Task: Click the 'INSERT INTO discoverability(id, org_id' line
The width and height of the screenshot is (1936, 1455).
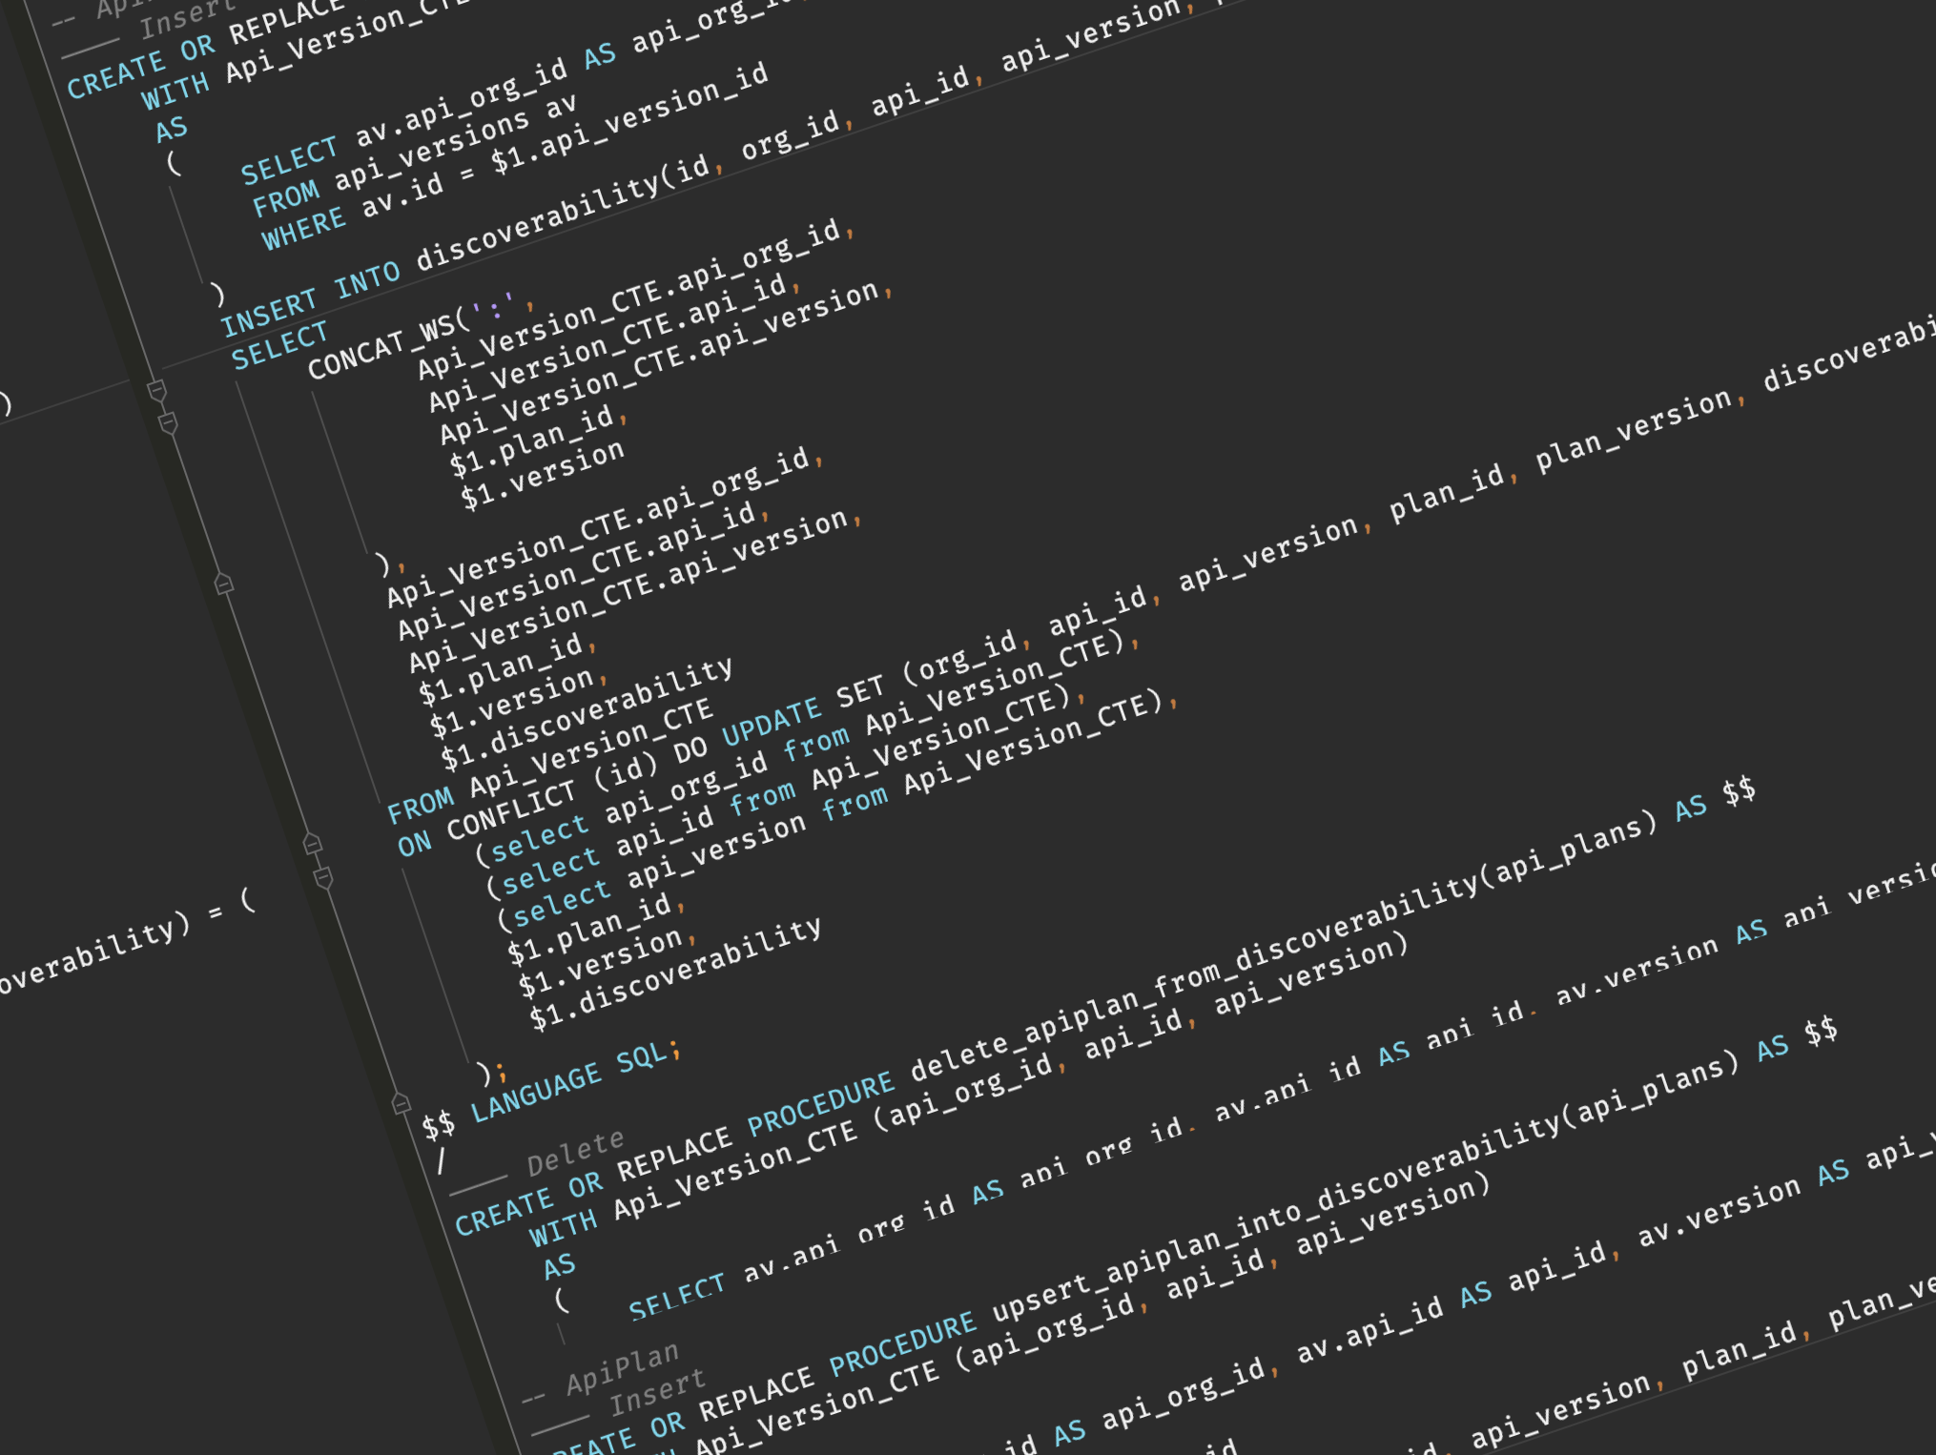Action: tap(529, 224)
